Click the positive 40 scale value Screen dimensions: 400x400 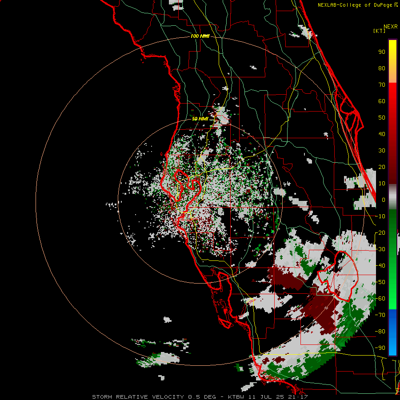(382, 134)
